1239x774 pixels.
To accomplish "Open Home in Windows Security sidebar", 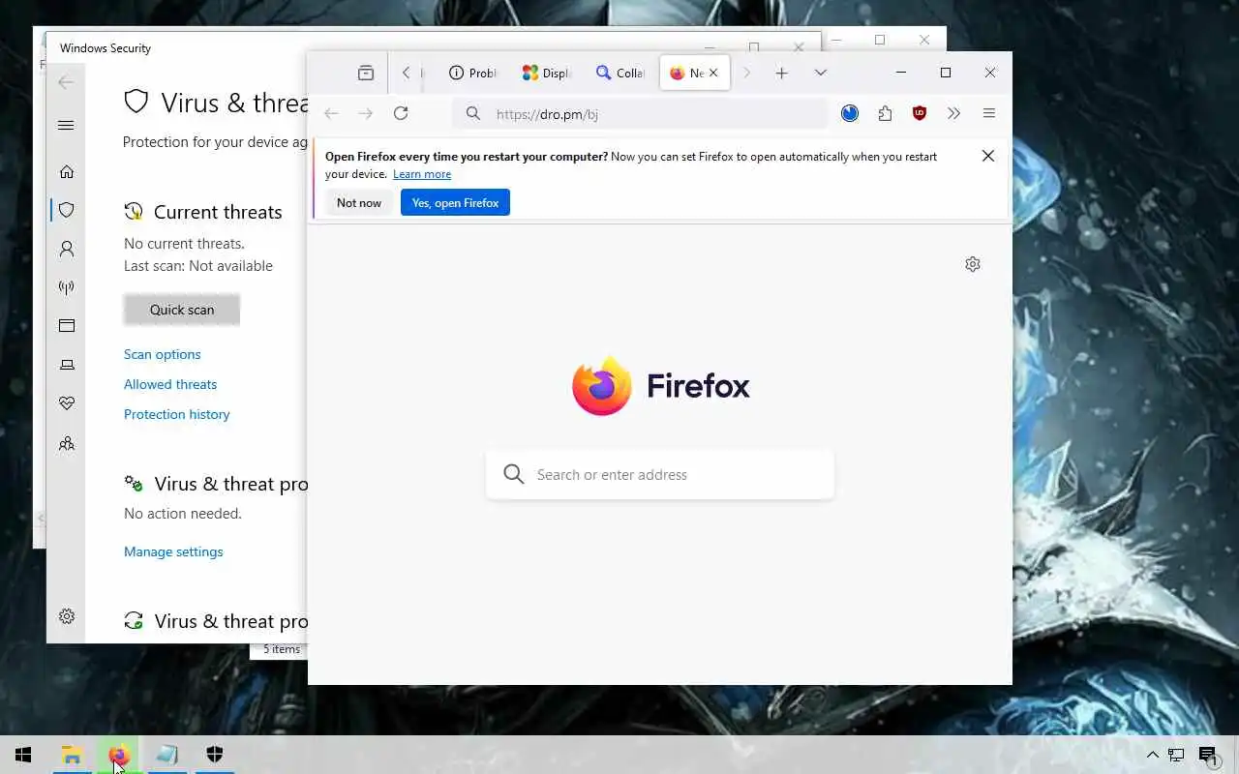I will [67, 171].
